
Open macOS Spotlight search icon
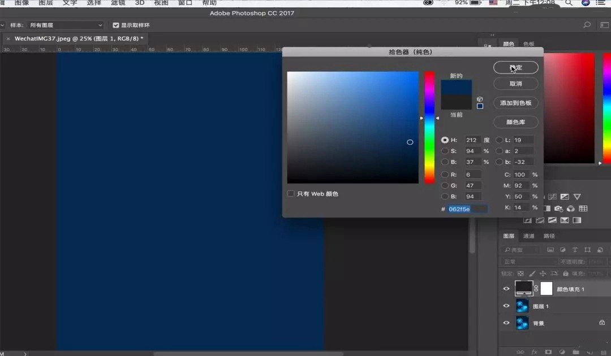pos(569,3)
